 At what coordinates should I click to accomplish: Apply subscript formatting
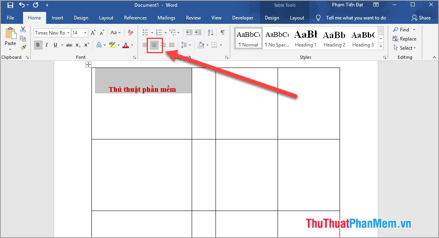pos(78,45)
